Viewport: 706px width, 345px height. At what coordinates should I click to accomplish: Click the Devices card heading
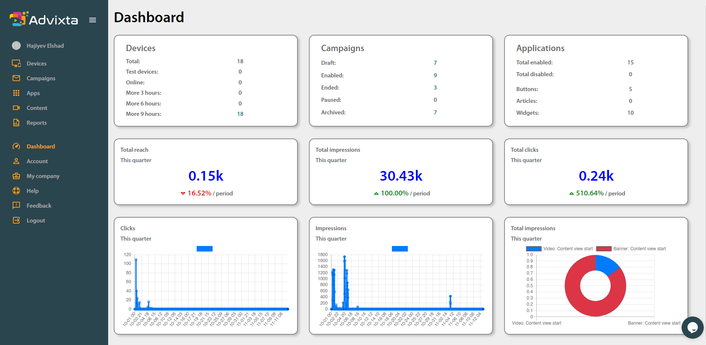tap(141, 48)
